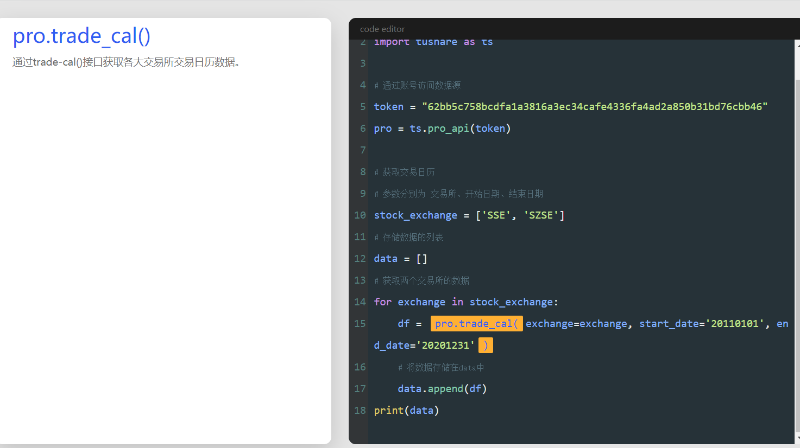The image size is (800, 448).
Task: Click the comment '# 参数分别为 交易所、开始日期、结束日期'
Action: point(458,194)
